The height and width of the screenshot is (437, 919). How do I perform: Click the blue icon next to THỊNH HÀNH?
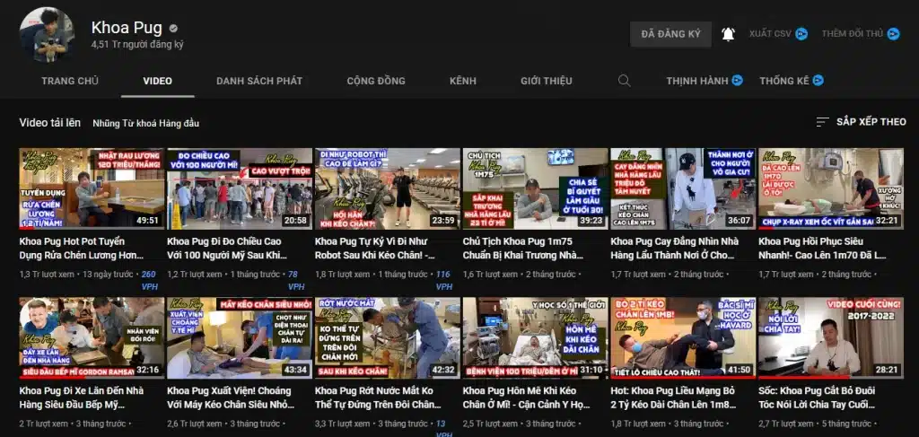(x=738, y=81)
